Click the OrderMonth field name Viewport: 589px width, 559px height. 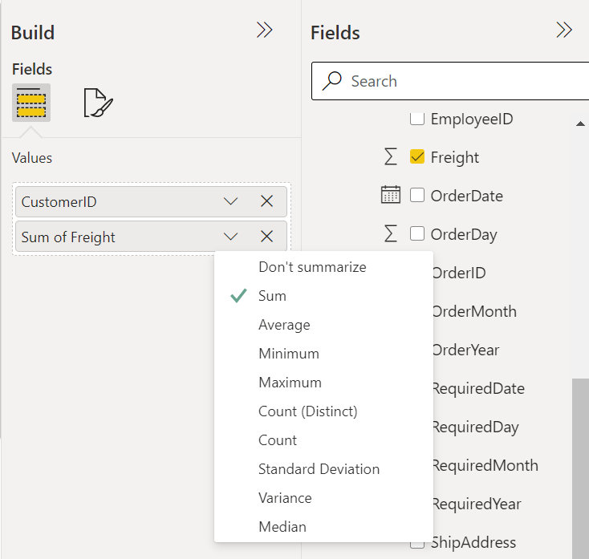point(474,312)
